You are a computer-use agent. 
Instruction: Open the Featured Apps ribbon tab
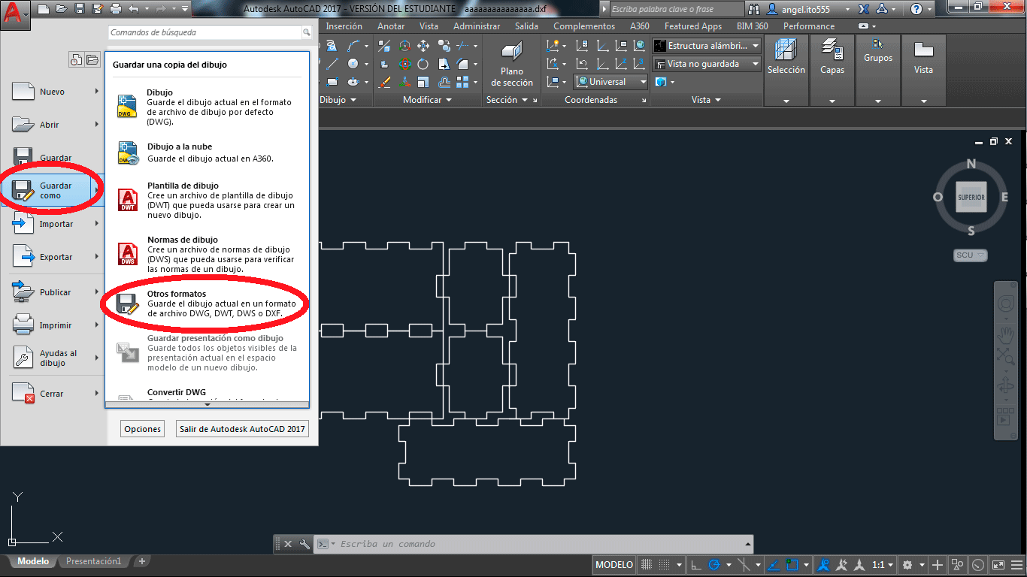(x=692, y=26)
